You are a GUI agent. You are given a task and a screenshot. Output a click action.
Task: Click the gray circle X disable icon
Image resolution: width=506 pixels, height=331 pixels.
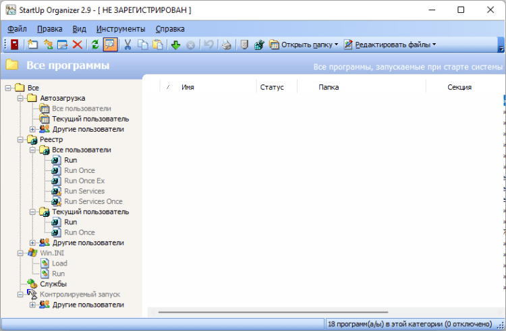point(191,45)
